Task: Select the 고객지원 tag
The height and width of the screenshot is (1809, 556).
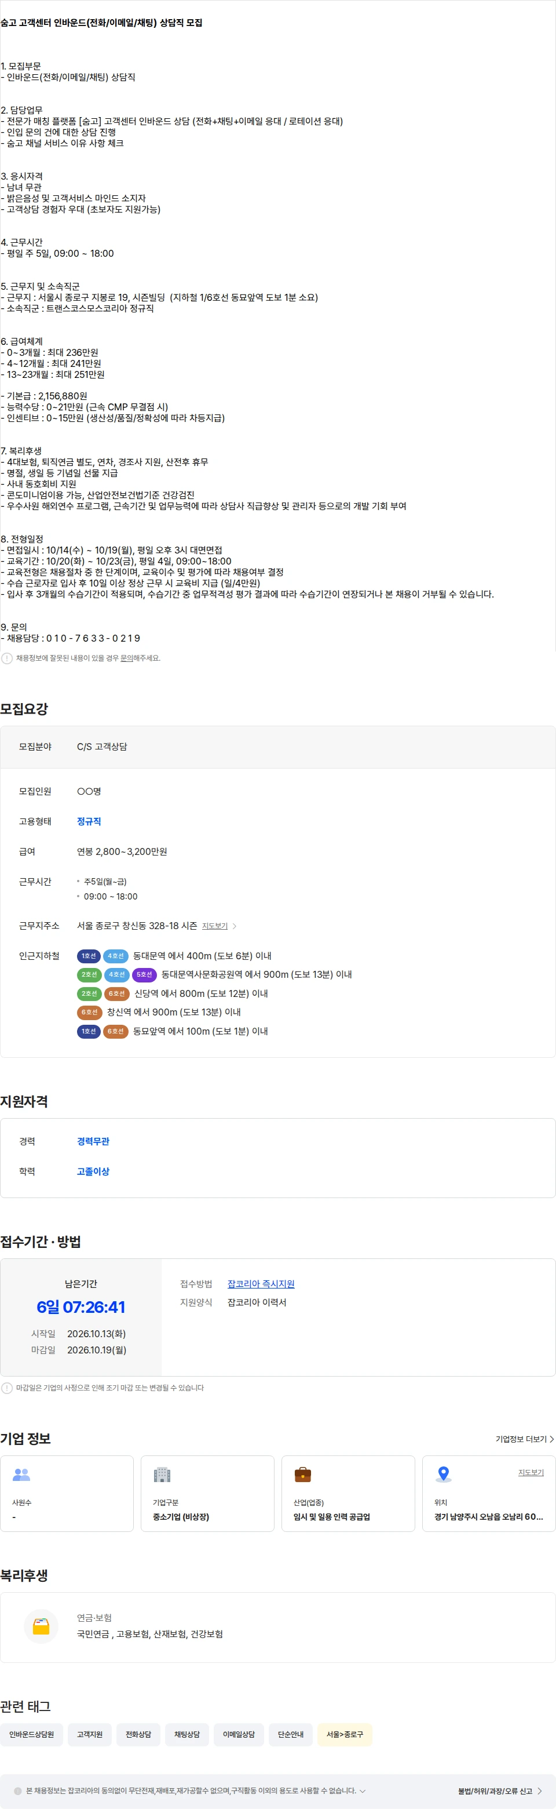Action: click(x=90, y=1735)
